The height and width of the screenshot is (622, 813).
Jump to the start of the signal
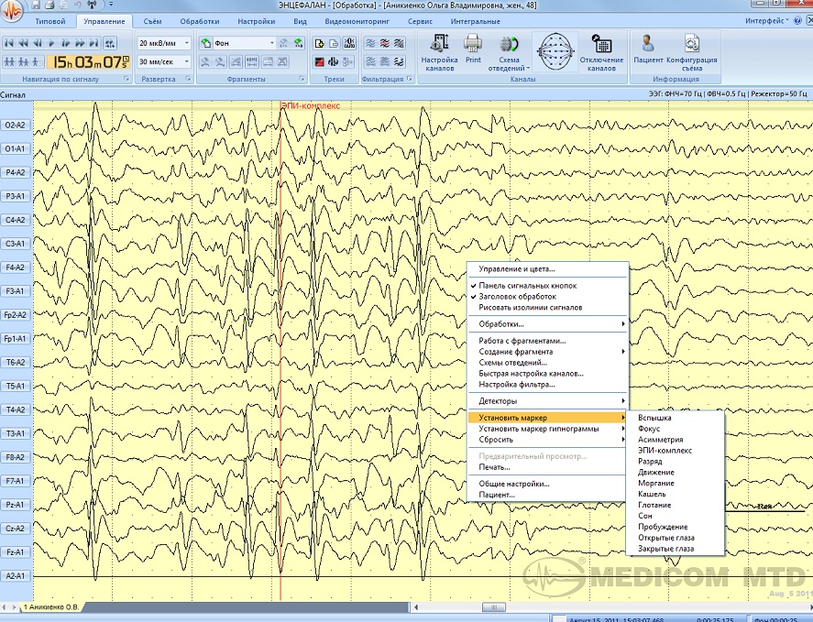[9, 43]
